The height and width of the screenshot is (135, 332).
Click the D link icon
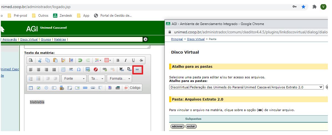coord(129,69)
